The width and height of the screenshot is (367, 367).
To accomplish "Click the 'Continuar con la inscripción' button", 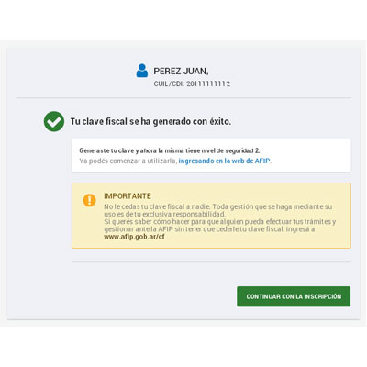I will pos(294,296).
